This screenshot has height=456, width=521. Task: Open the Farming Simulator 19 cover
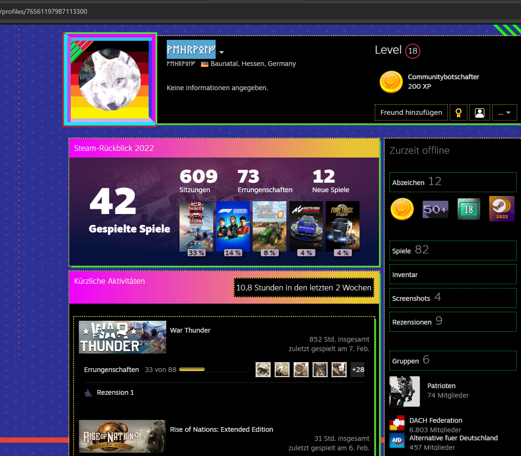(269, 226)
